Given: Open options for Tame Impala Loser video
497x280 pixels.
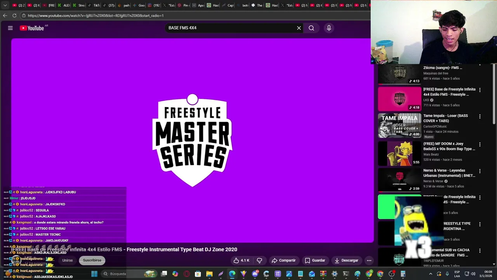Looking at the screenshot, I should click(480, 116).
